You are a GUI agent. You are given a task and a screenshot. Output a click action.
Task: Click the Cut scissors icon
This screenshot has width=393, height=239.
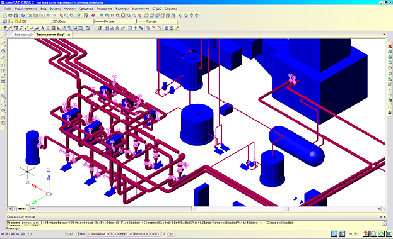30,16
